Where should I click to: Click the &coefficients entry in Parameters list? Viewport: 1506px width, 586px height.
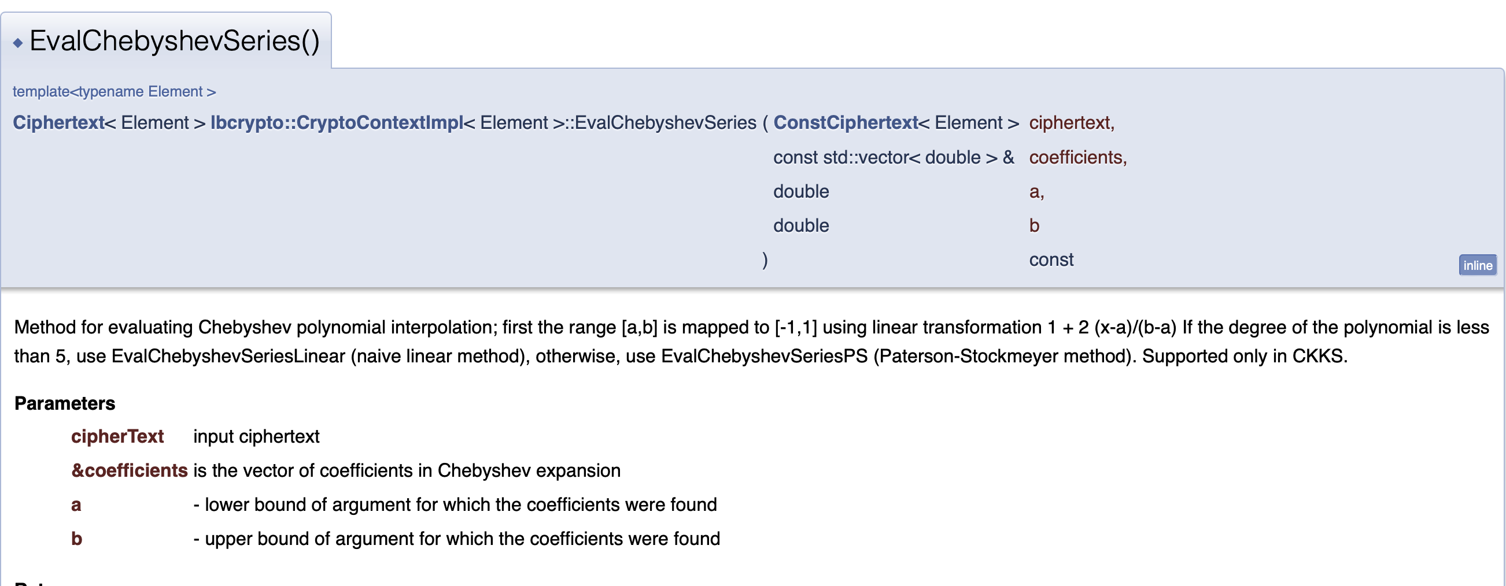pos(129,470)
